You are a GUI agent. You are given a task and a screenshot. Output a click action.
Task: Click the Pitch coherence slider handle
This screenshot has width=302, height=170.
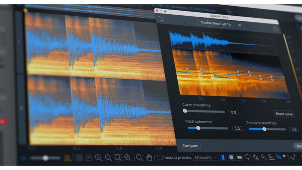[x=198, y=128]
